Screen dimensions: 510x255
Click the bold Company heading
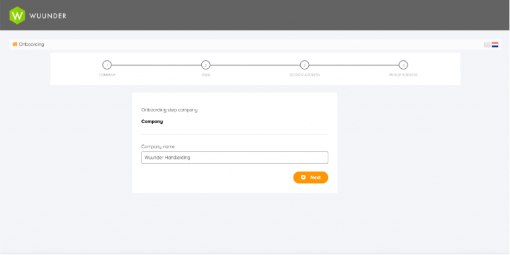152,122
